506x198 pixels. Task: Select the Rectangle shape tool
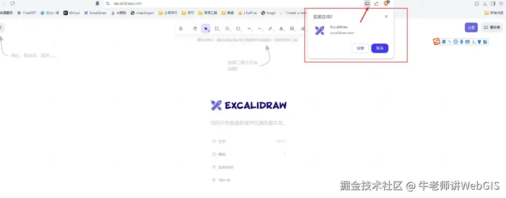[217, 29]
